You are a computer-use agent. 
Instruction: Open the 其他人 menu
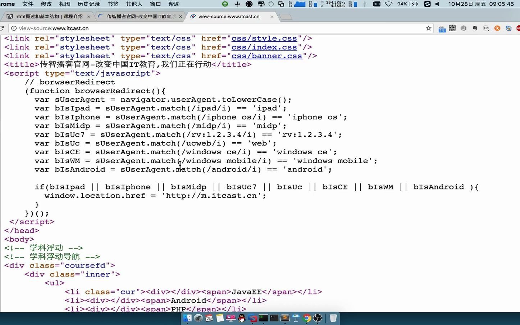(x=134, y=4)
